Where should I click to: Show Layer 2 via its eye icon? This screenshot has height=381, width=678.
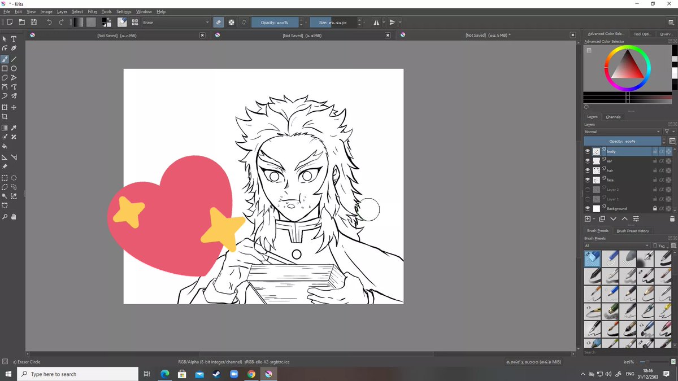588,190
